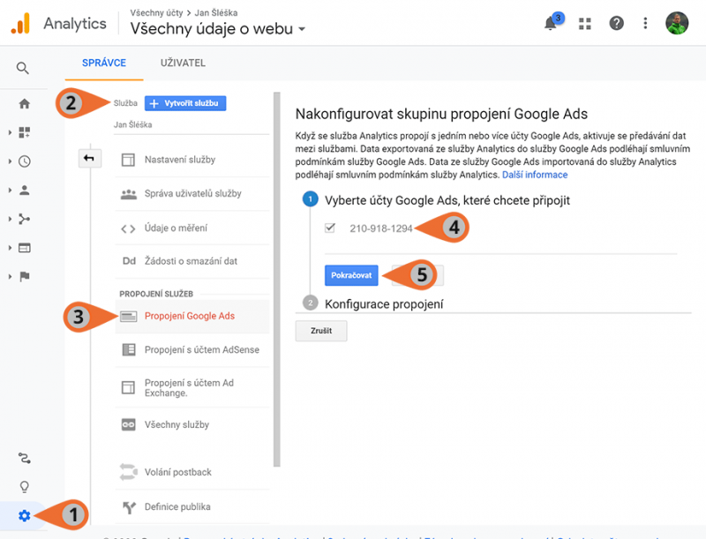
Task: Click the Dd data deletion icon
Action: (129, 261)
